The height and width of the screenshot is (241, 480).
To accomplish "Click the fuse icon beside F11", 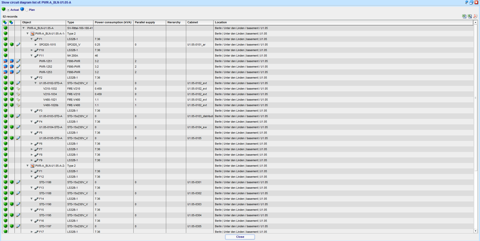I will (x=37, y=56).
